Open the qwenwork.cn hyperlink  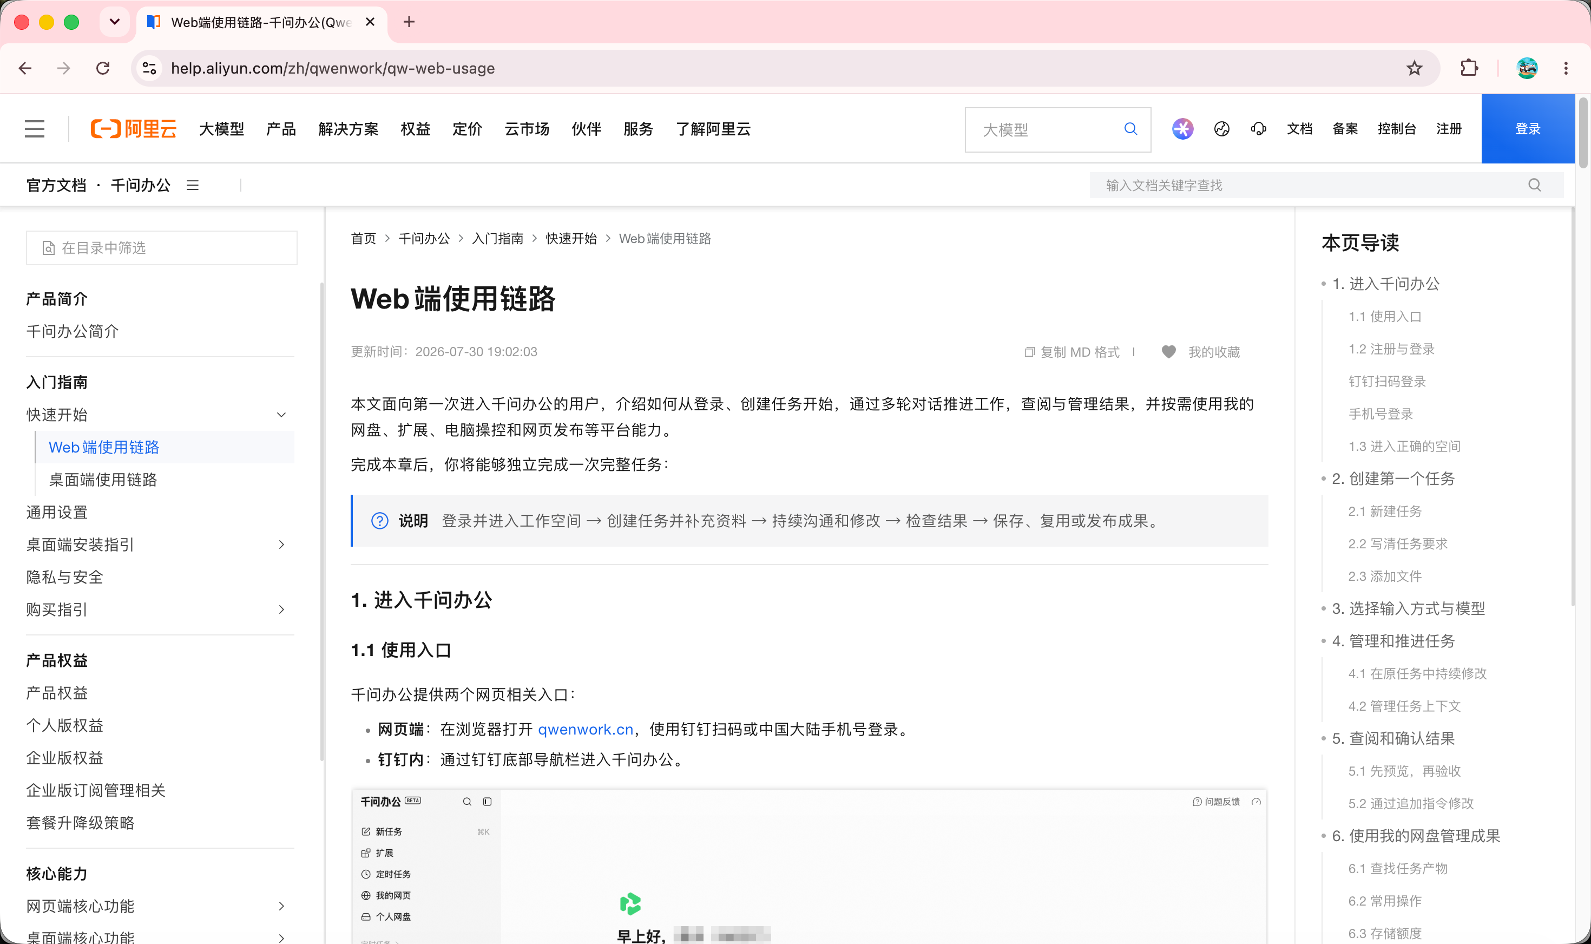pos(586,729)
